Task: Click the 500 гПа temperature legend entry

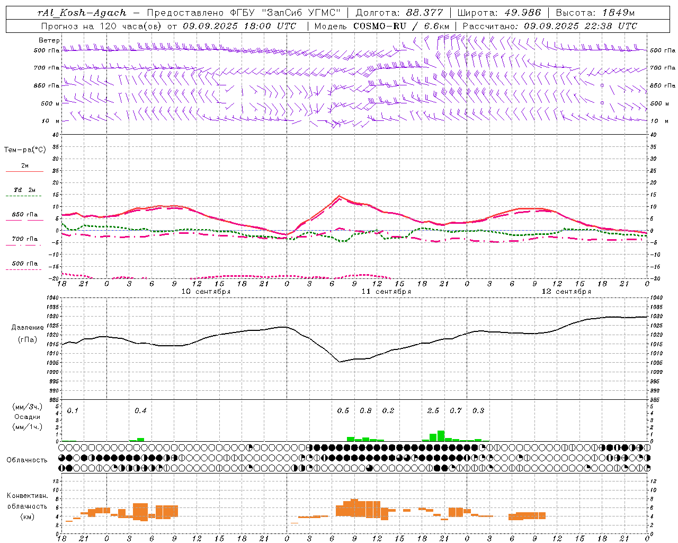Action: pos(25,266)
